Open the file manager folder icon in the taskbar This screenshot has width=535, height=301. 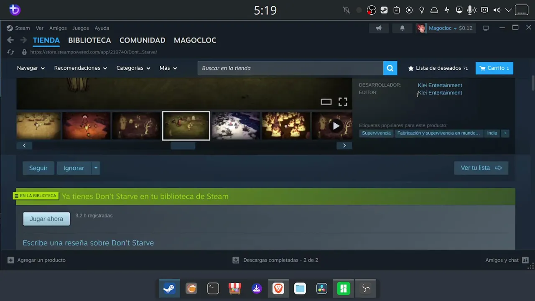point(300,288)
